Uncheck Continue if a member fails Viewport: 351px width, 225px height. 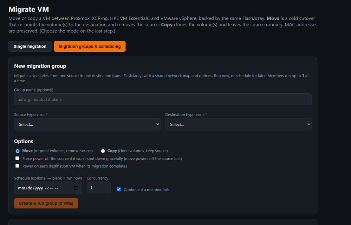pyautogui.click(x=119, y=189)
